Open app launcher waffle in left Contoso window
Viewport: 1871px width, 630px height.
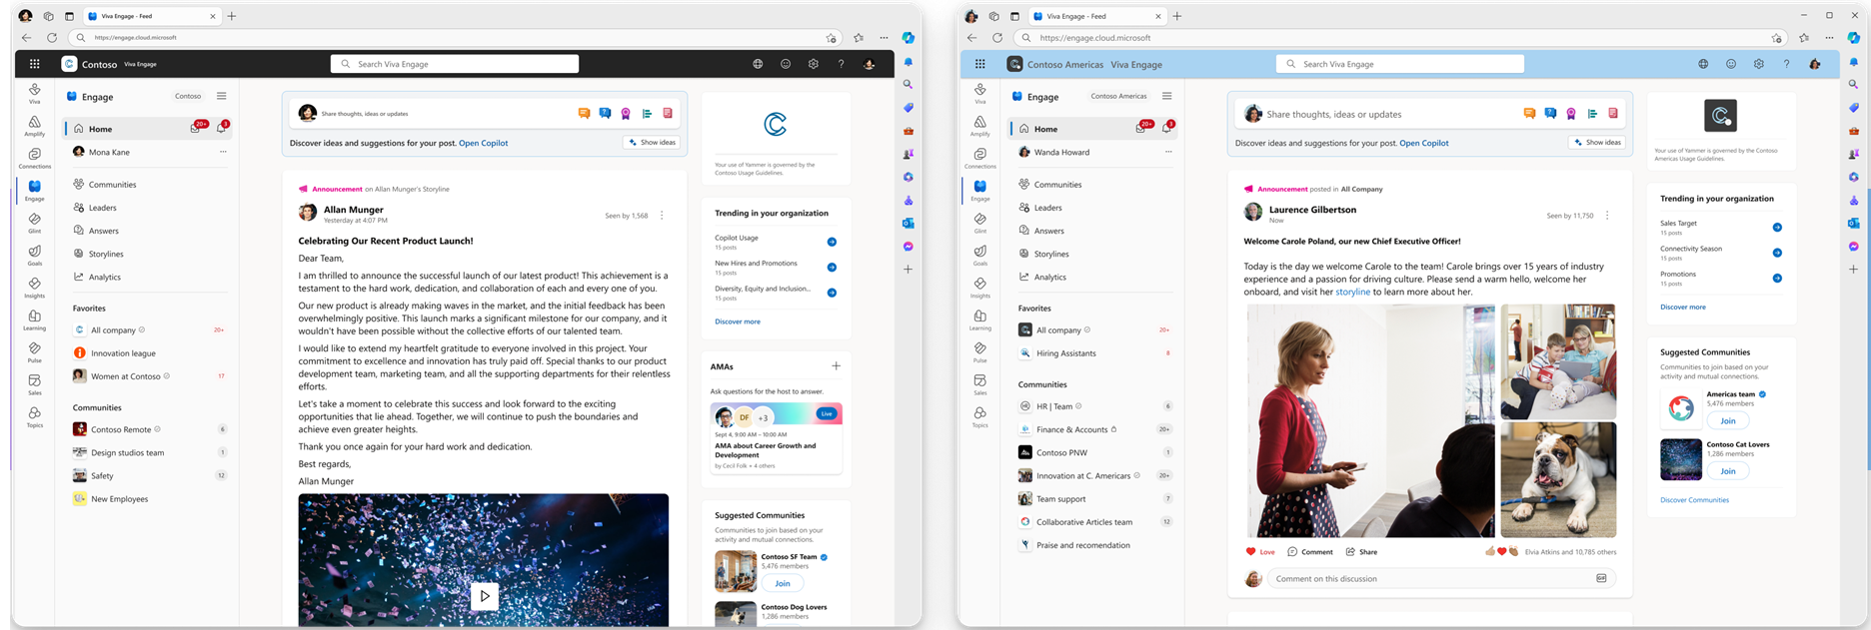point(35,64)
